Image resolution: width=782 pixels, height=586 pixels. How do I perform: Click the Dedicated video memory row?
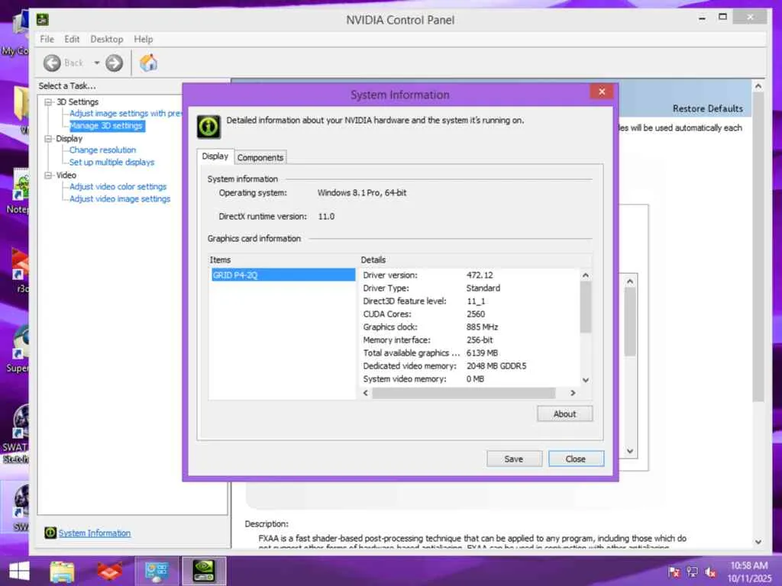point(470,365)
